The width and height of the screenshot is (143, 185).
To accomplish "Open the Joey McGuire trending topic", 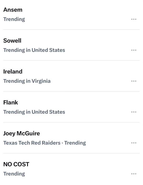I will 21,133.
